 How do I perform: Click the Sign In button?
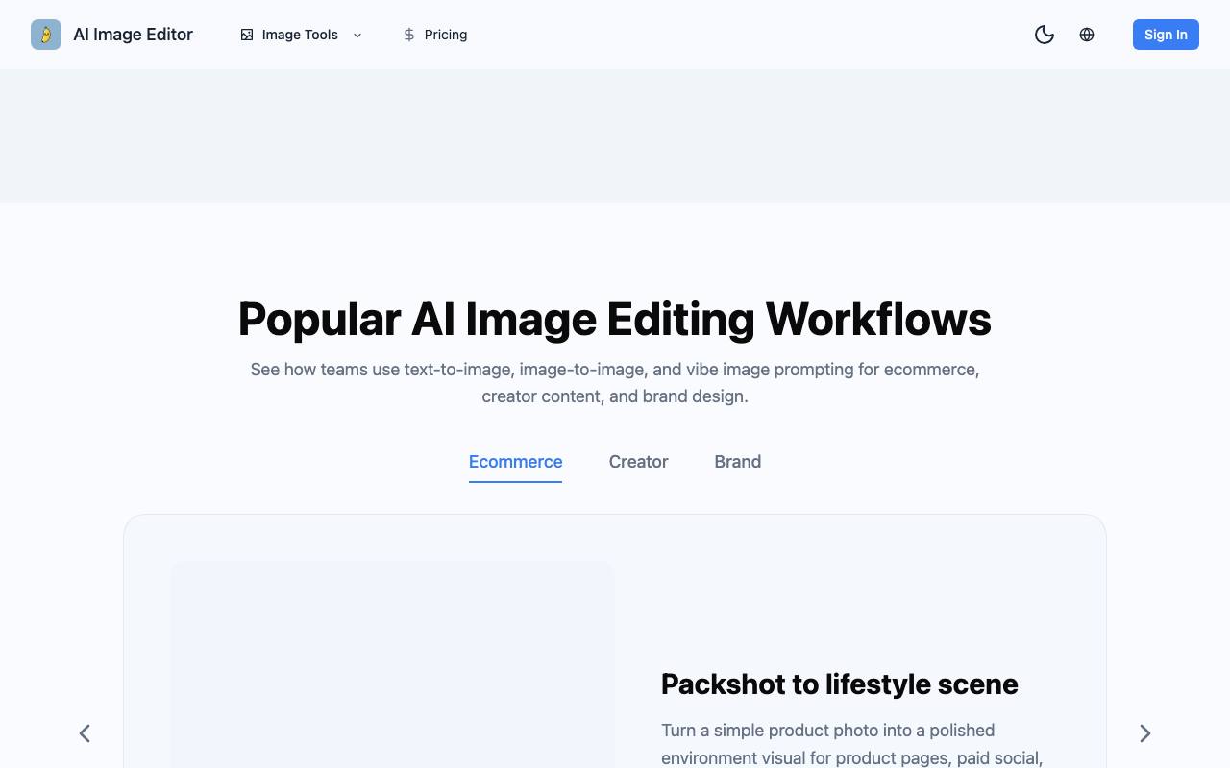[x=1166, y=35]
